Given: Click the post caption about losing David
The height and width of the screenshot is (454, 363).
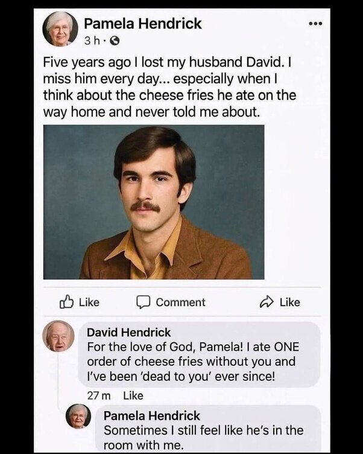Looking at the screenshot, I should (169, 88).
